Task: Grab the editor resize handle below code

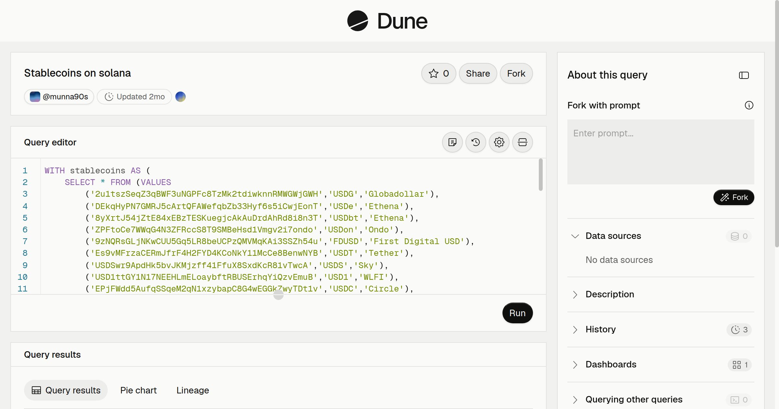Action: (x=278, y=295)
